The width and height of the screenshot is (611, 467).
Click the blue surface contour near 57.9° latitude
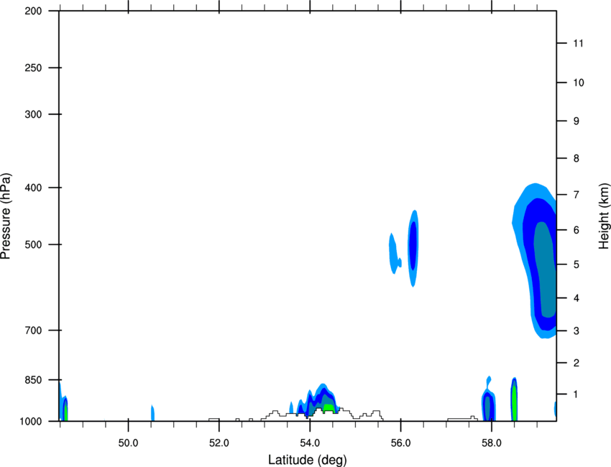(489, 405)
